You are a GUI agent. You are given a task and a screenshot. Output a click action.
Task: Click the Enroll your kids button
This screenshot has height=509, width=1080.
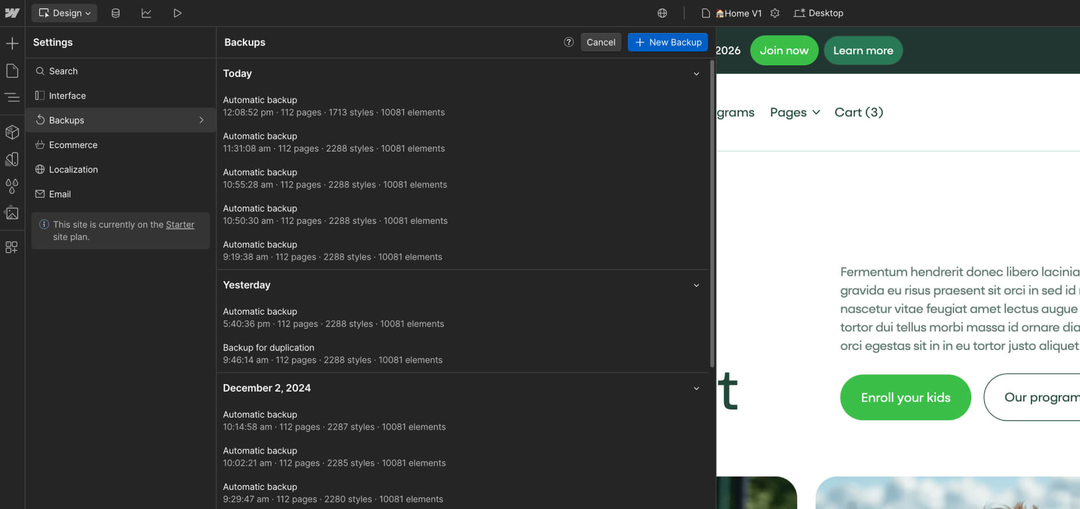[x=905, y=397]
